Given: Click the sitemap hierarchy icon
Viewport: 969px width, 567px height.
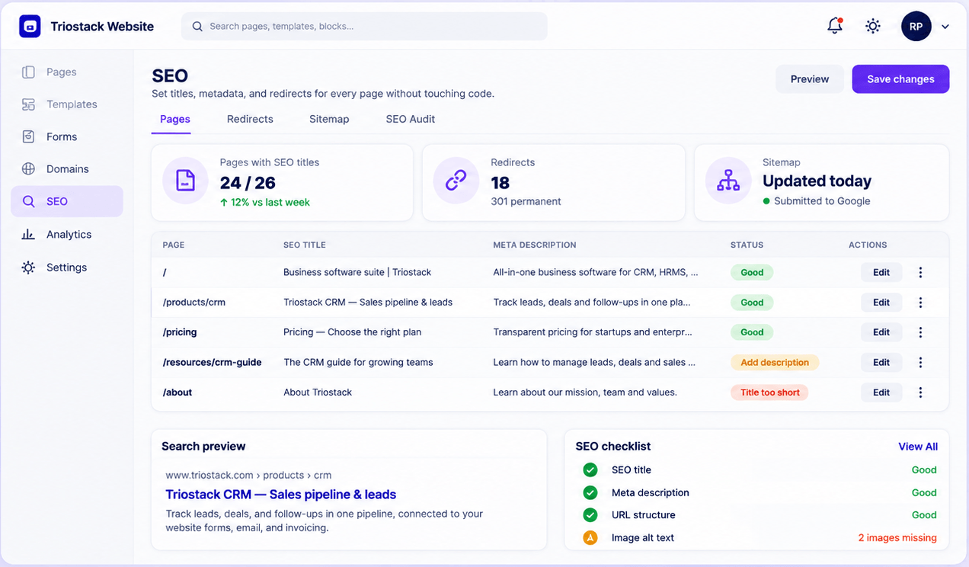Looking at the screenshot, I should [x=728, y=181].
